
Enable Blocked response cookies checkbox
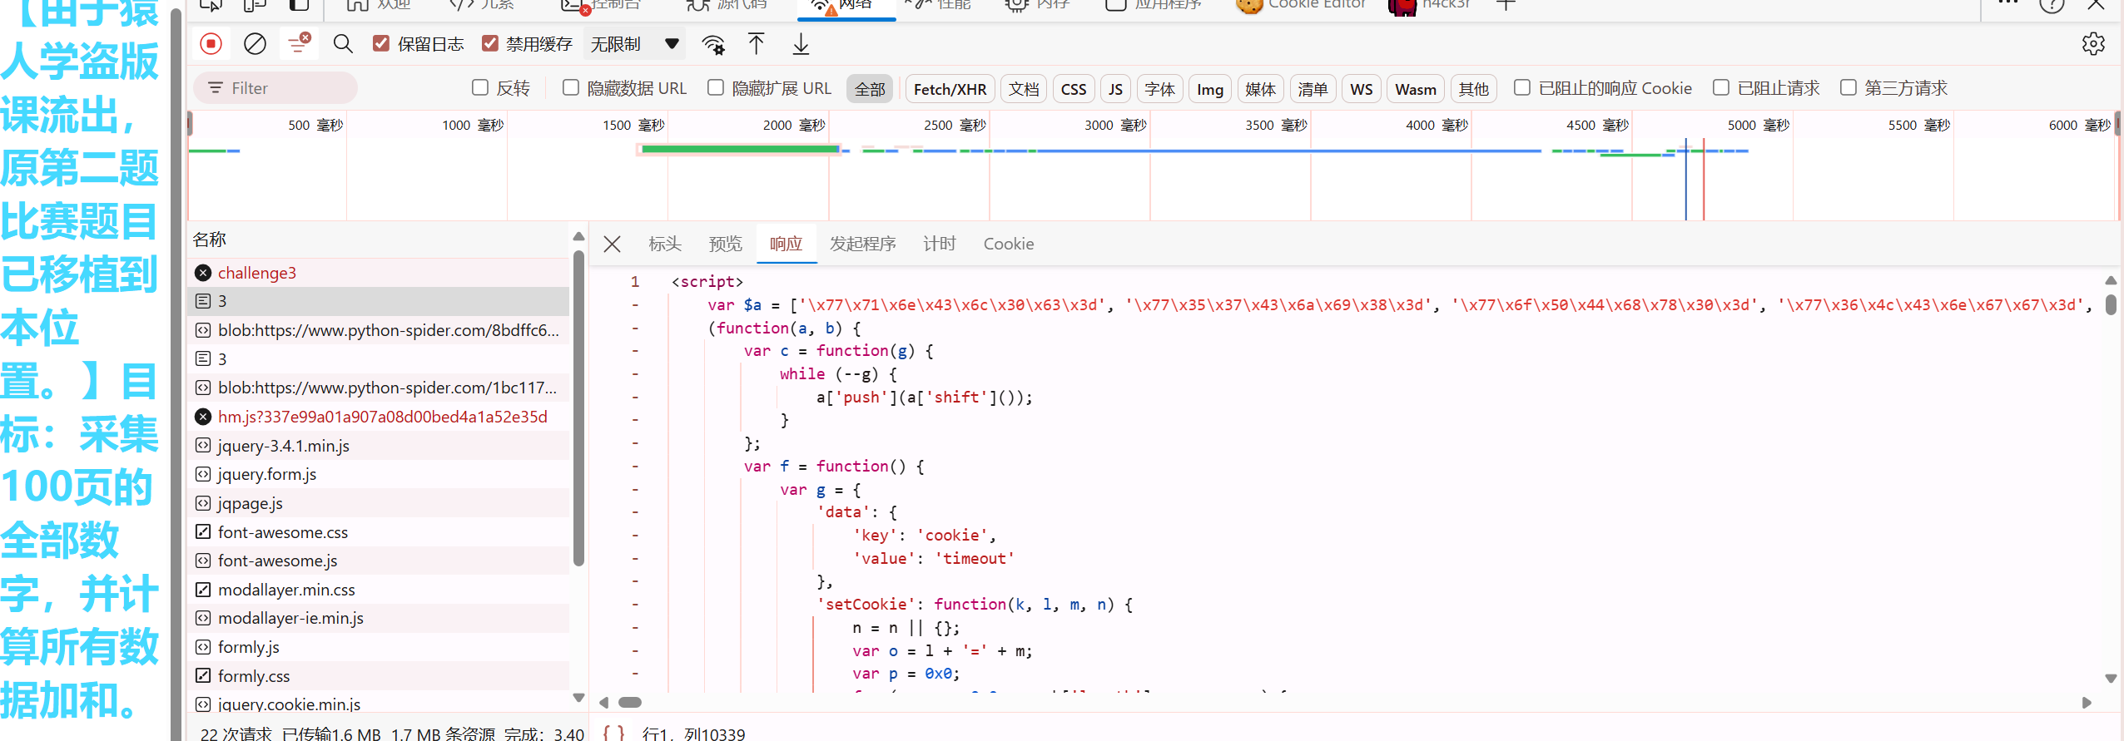1522,87
